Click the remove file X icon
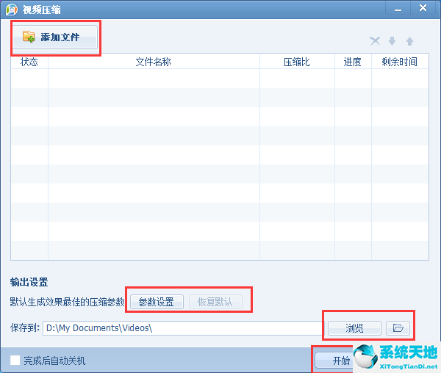This screenshot has width=441, height=373. click(375, 41)
